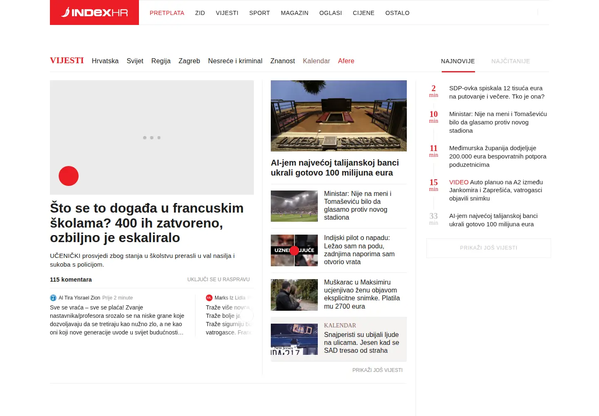Click Prije 2 minute comment time
The width and height of the screenshot is (599, 416).
click(118, 298)
